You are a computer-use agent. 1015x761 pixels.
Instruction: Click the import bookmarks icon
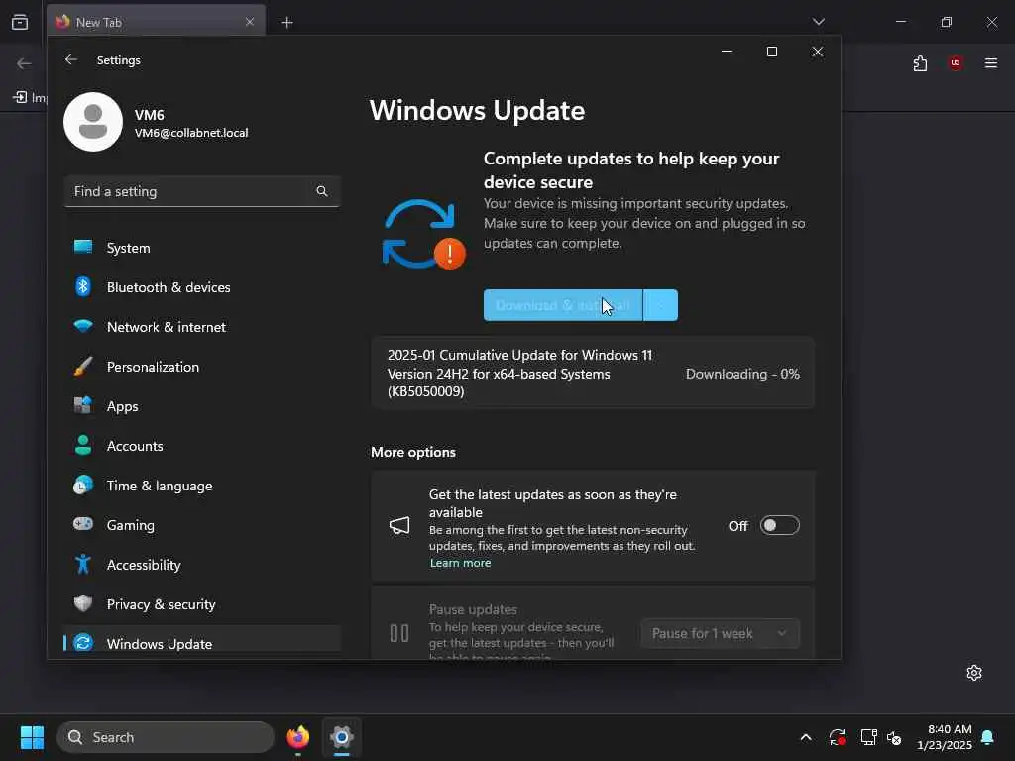pos(20,97)
